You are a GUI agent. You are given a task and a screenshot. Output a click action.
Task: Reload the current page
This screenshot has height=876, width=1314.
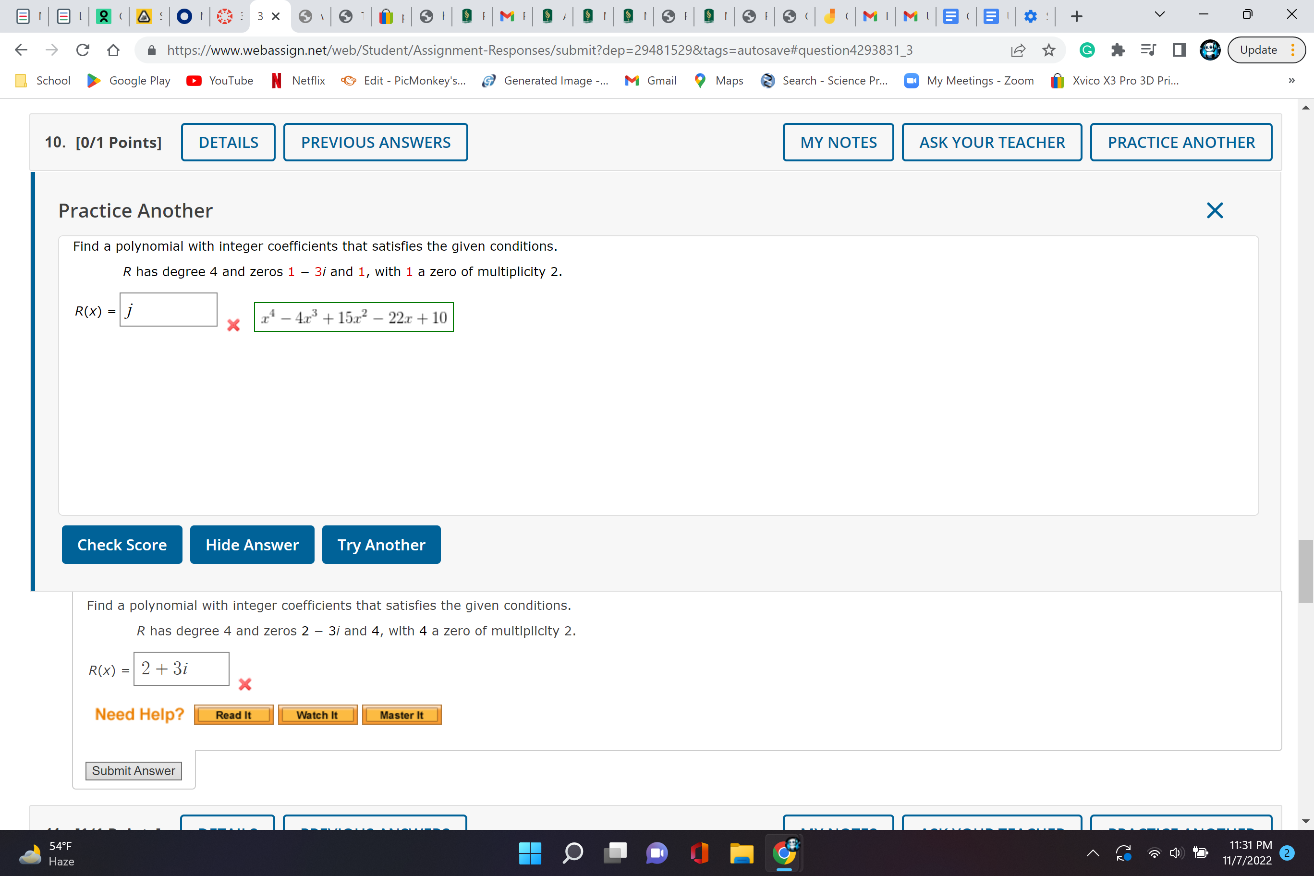83,50
